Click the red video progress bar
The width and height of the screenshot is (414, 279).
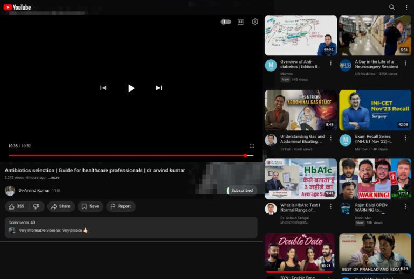click(x=129, y=155)
